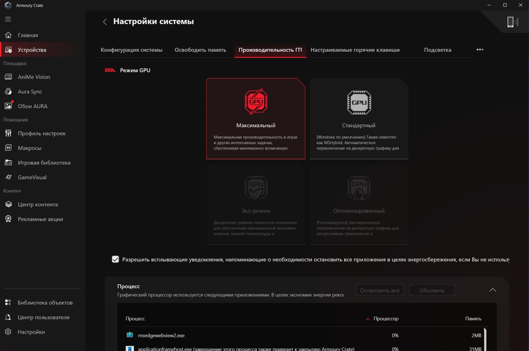This screenshot has width=529, height=351.
Task: Click the Остановить все button
Action: [x=380, y=290]
